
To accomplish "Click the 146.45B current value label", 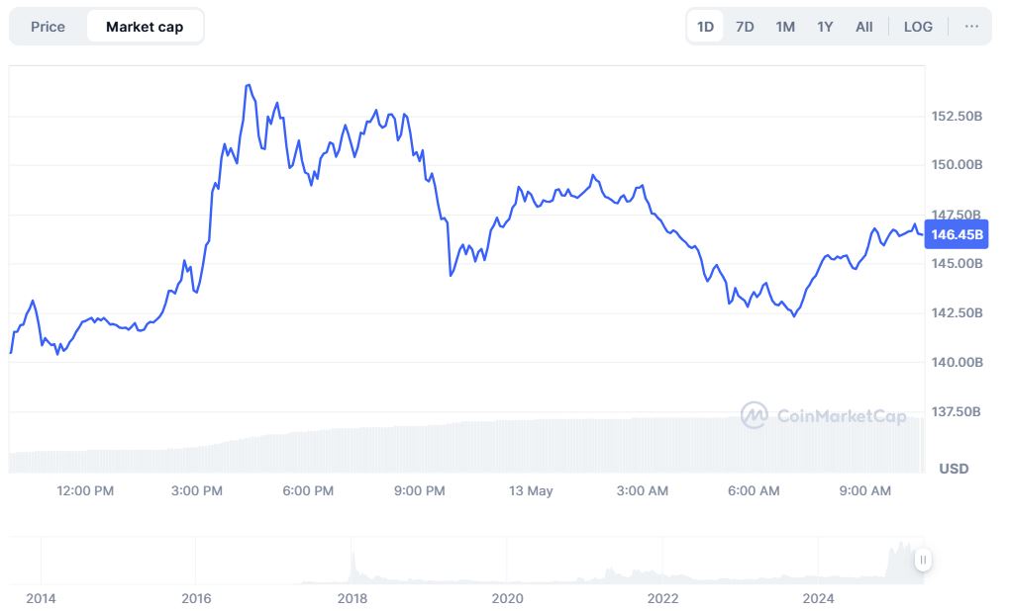I will coord(958,234).
